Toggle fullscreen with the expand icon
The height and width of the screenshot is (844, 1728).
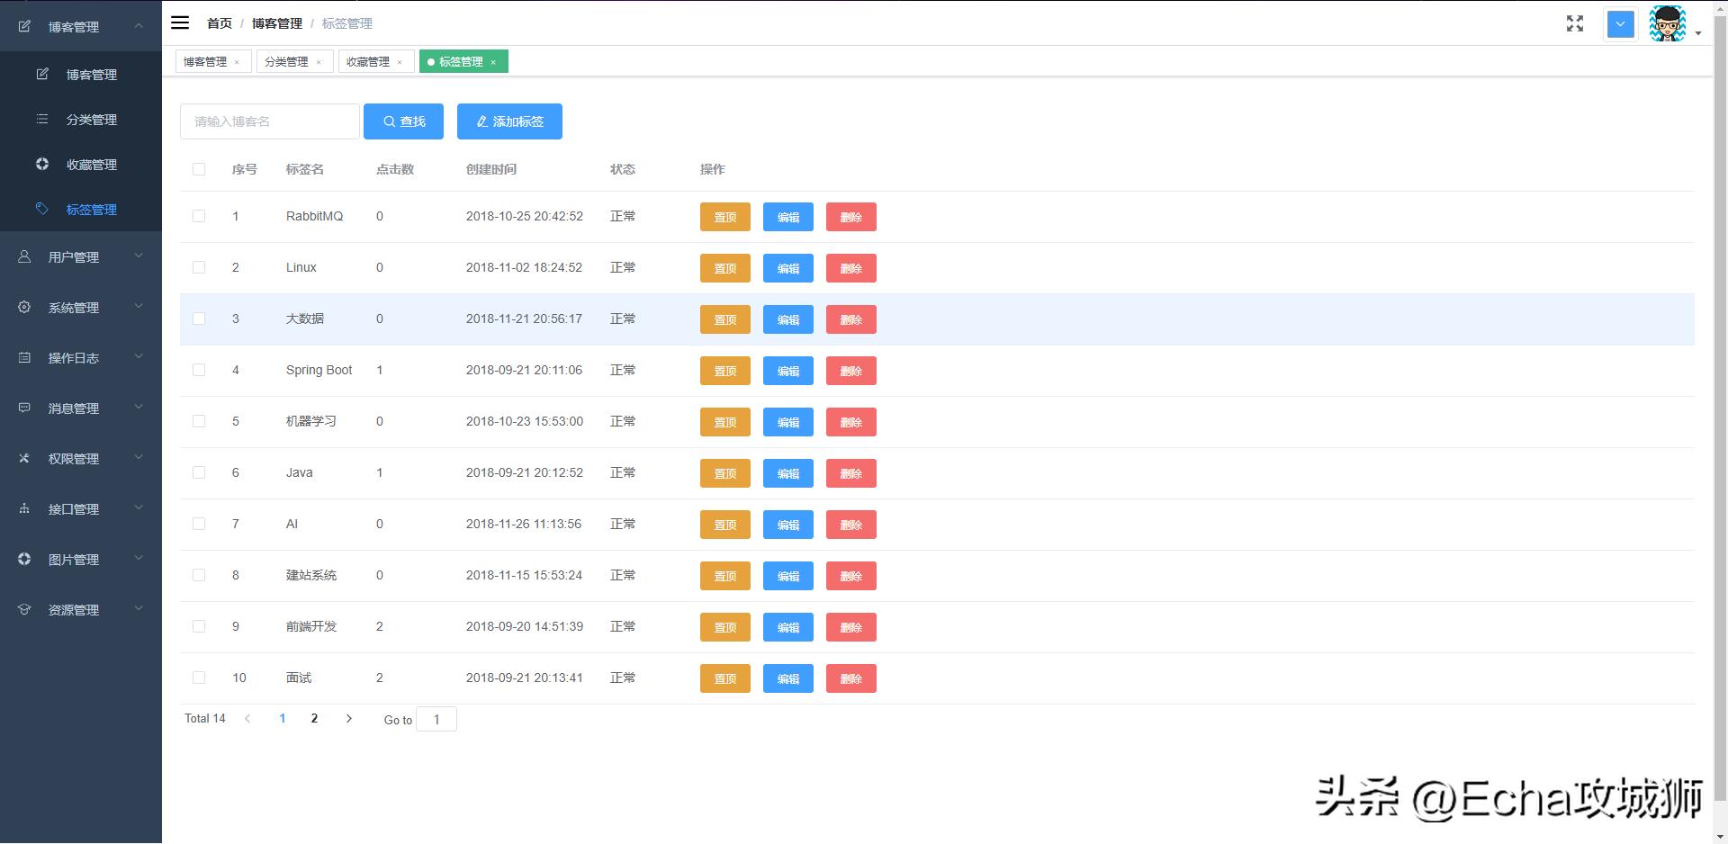tap(1574, 23)
